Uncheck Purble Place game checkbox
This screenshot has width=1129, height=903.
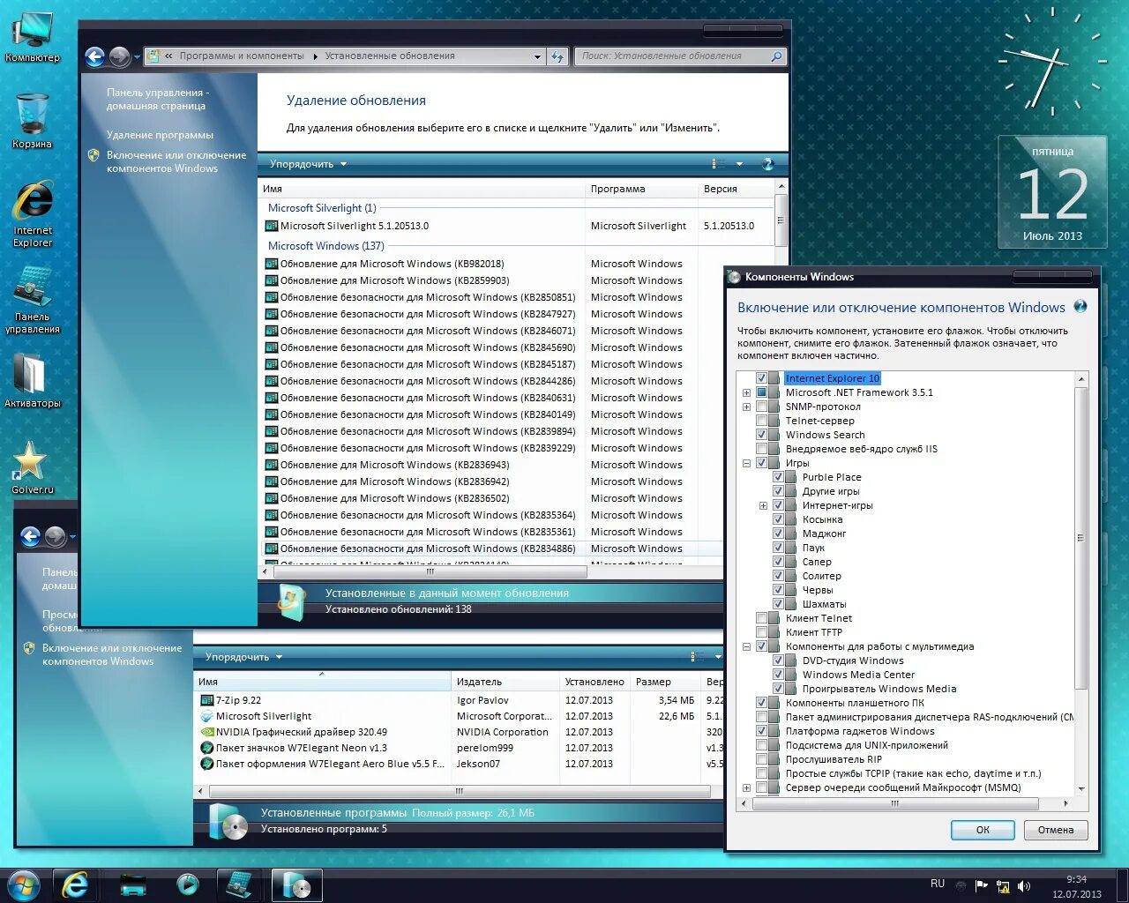[779, 477]
